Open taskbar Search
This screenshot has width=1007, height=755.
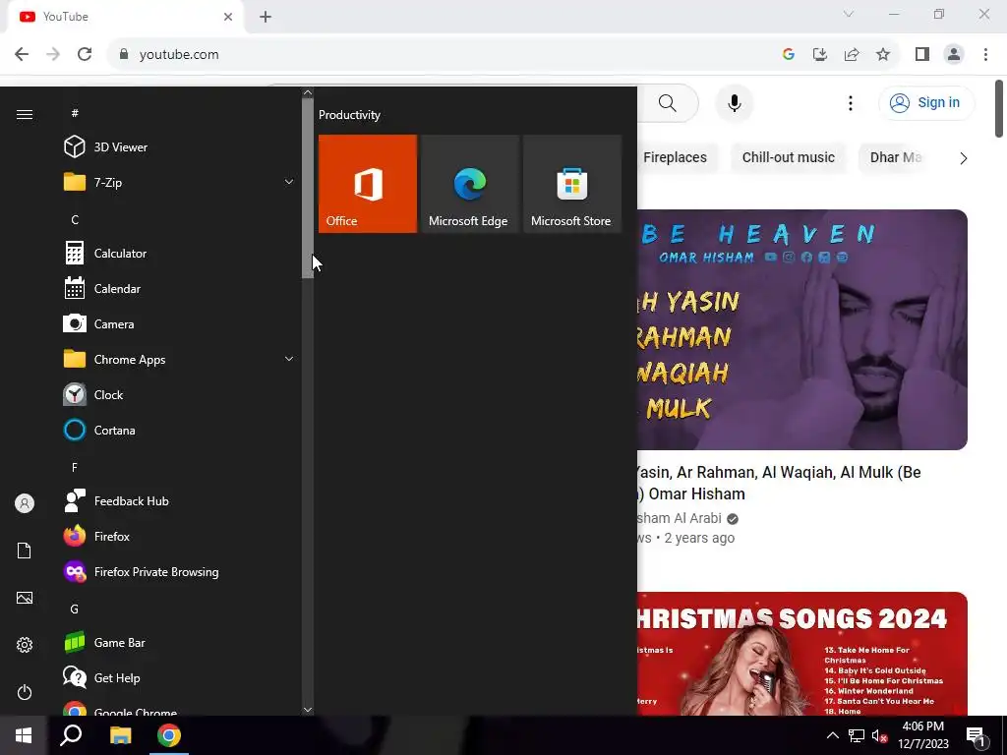(71, 735)
